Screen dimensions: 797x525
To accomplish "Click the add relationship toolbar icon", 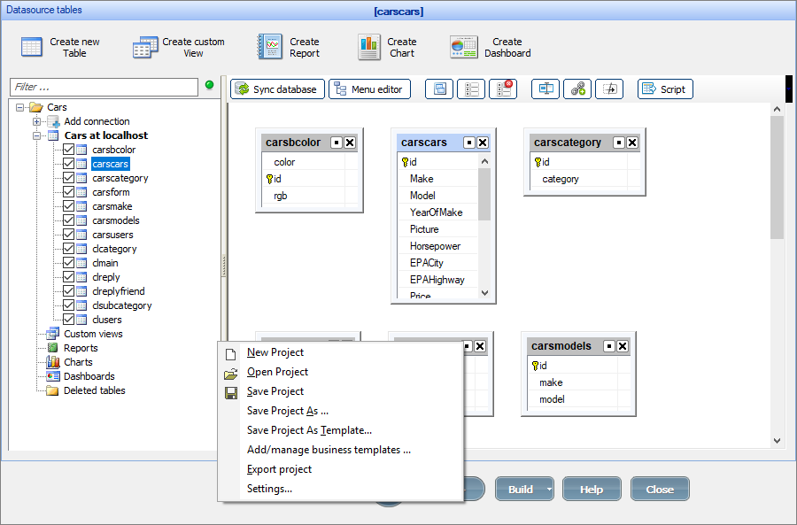I will pyautogui.click(x=577, y=89).
